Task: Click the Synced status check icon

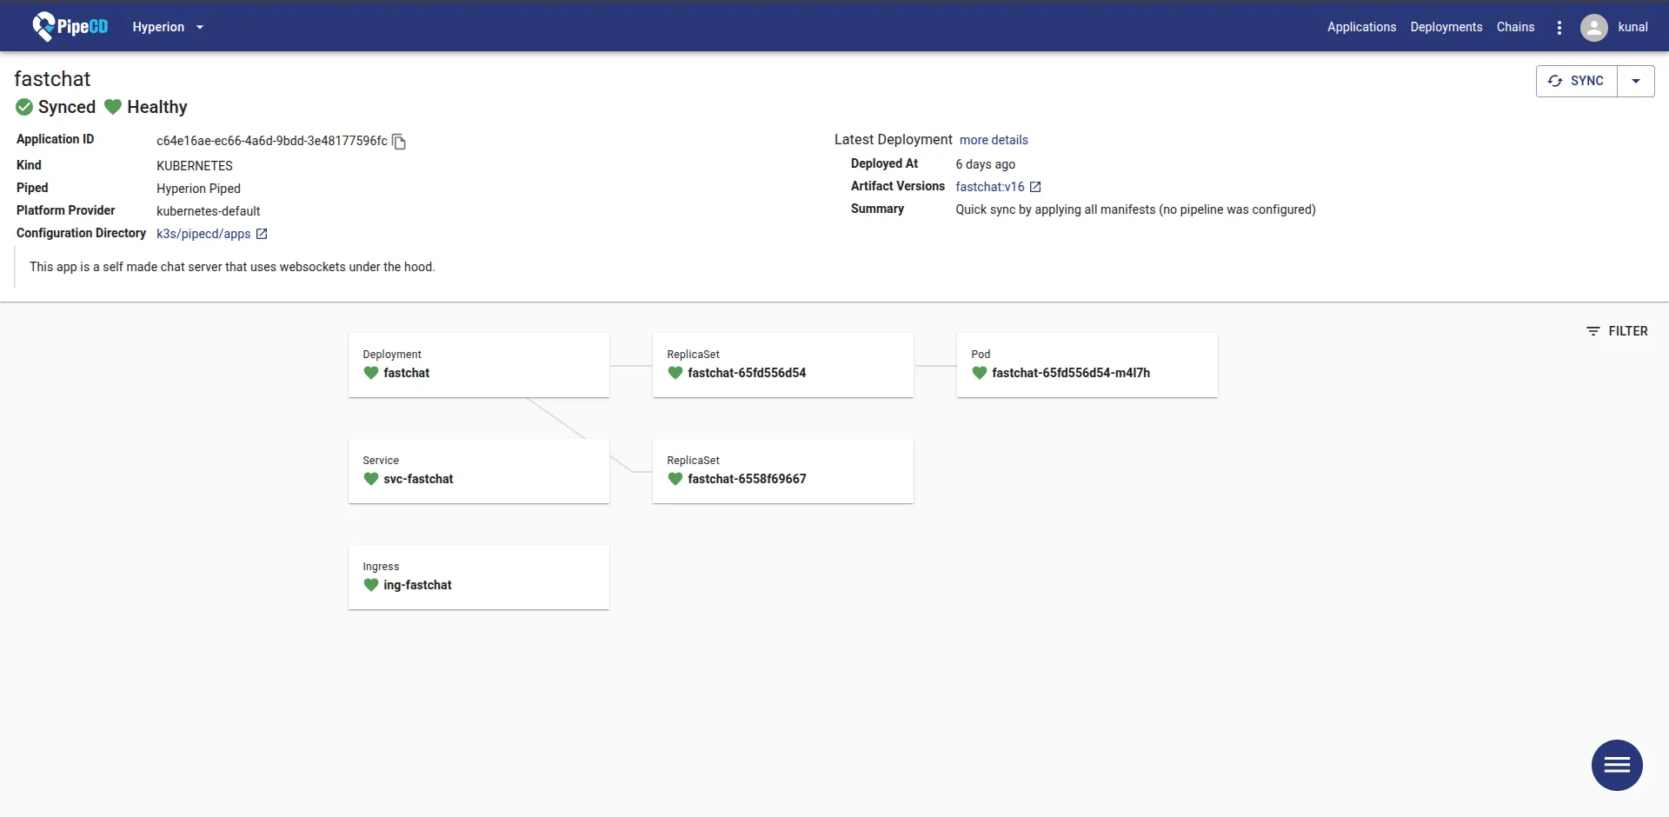Action: [x=24, y=107]
